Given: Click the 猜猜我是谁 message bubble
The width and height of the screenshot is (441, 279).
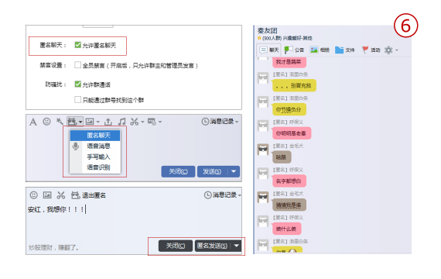Looking at the screenshot, I should tap(289, 205).
